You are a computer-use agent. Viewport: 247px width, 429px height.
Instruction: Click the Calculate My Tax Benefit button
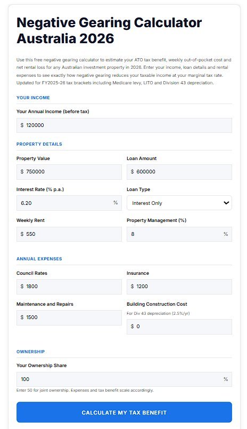[124, 412]
